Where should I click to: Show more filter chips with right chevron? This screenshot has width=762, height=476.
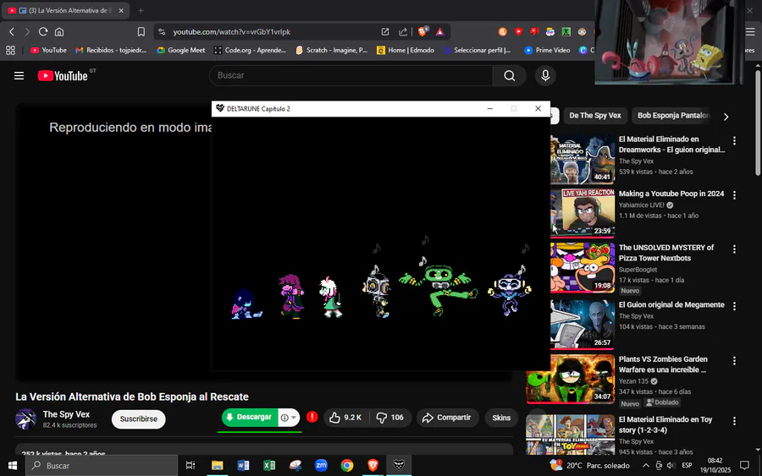pyautogui.click(x=726, y=117)
